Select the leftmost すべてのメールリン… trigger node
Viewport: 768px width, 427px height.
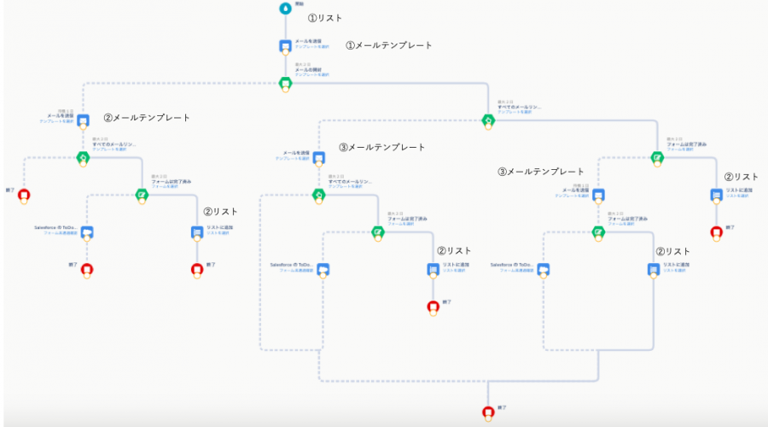pyautogui.click(x=84, y=157)
